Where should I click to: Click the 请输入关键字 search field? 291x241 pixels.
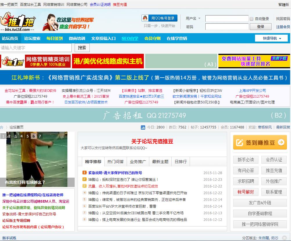[36, 48]
